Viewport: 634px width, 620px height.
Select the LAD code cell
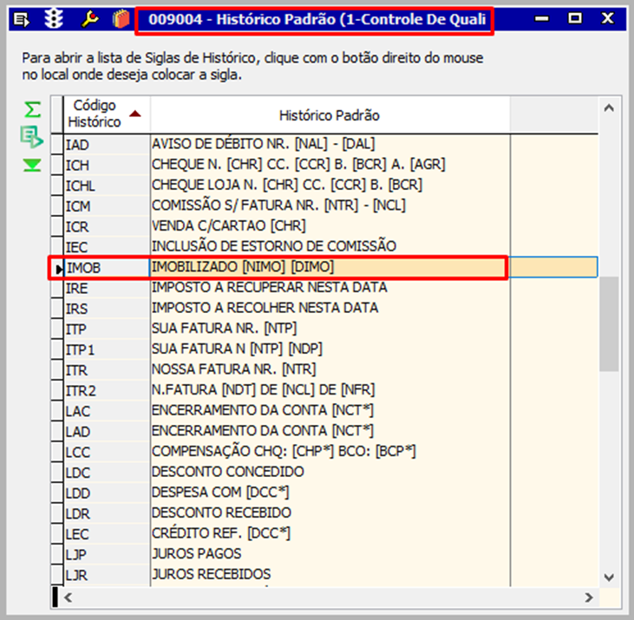107,431
